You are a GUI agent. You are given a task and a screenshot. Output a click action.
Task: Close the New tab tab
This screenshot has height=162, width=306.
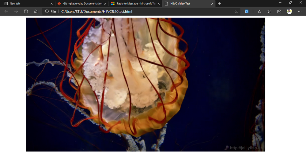pos(51,3)
